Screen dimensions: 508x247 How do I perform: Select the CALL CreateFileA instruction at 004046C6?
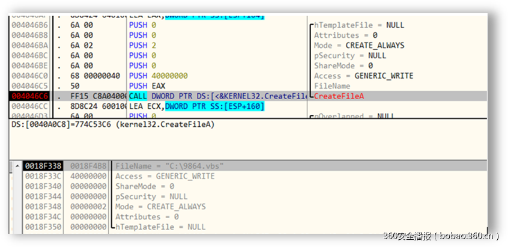pos(217,96)
